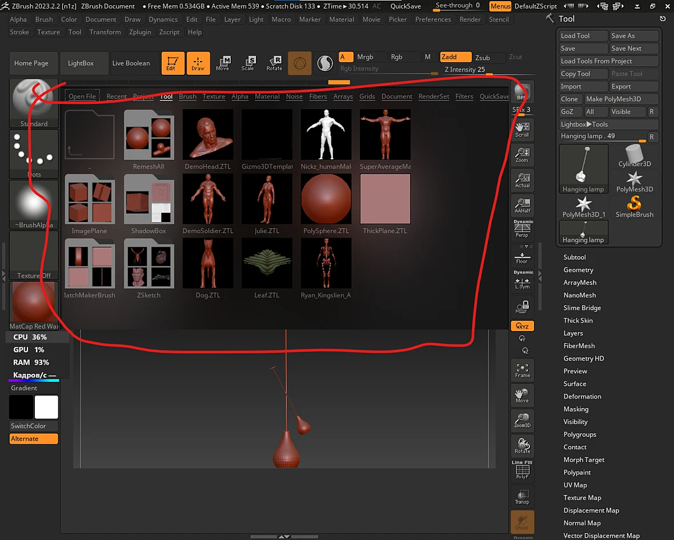Image resolution: width=674 pixels, height=540 pixels.
Task: Enable Zsub sculpt mode
Action: pos(488,58)
